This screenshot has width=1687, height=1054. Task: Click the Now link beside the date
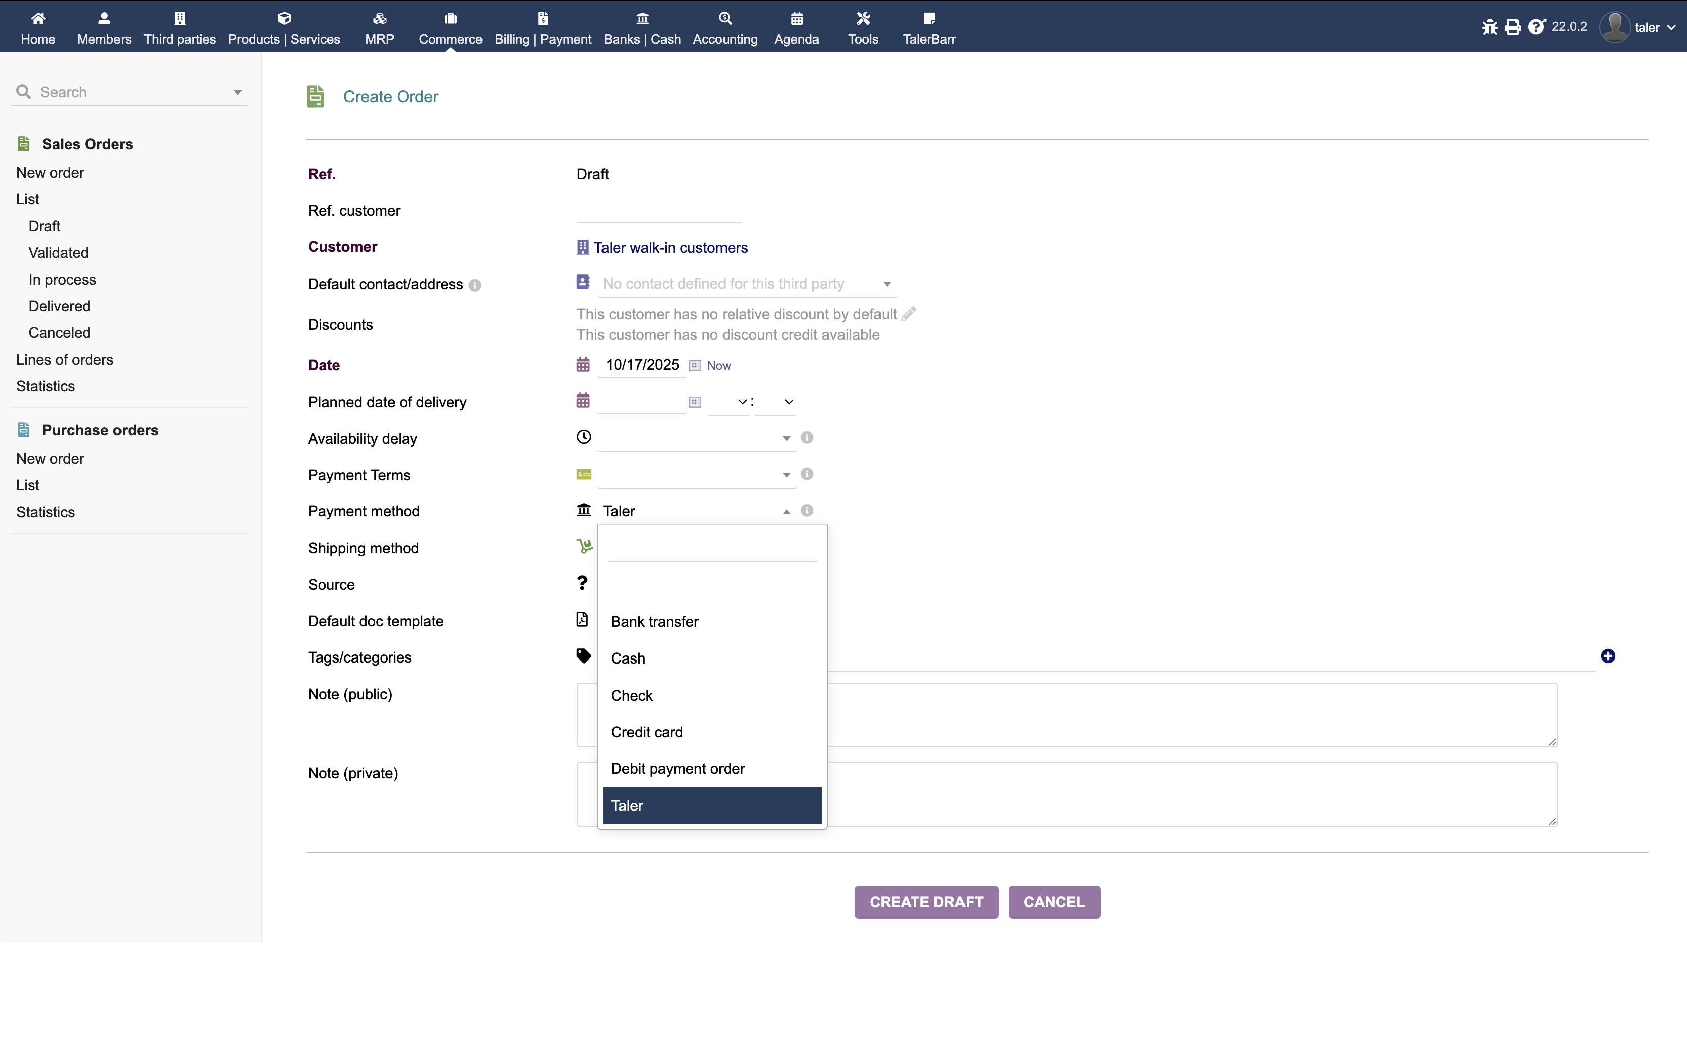click(x=718, y=366)
